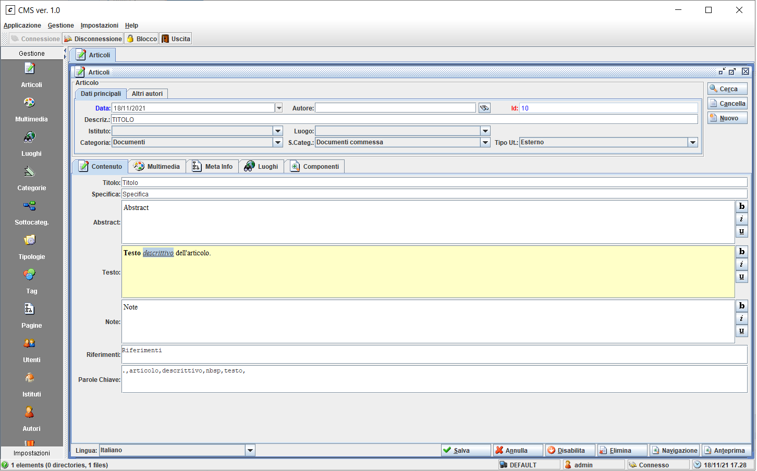Screen dimensions: 757x471
Task: Open the Impostazioni sidebar section
Action: pyautogui.click(x=32, y=453)
